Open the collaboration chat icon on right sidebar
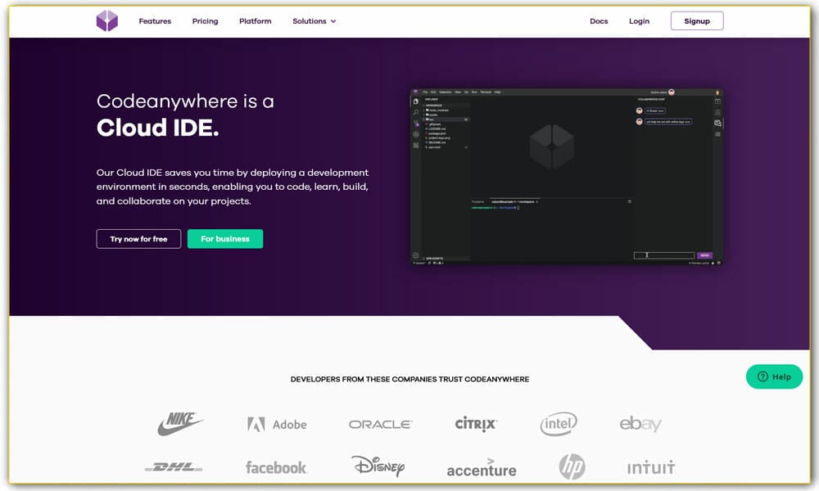The width and height of the screenshot is (819, 491). [x=717, y=123]
